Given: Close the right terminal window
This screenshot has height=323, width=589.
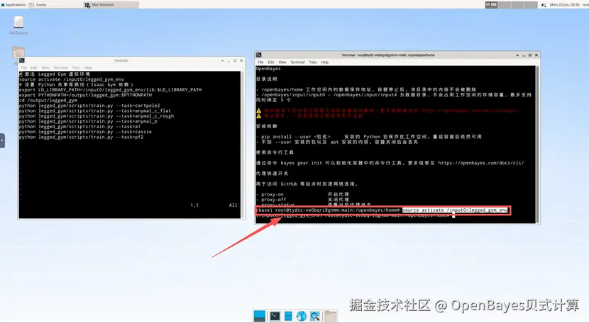Looking at the screenshot, I should (x=536, y=55).
